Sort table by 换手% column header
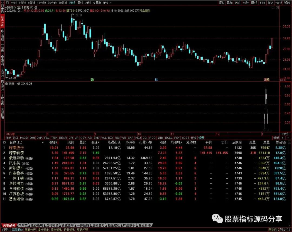The image size is (292, 232). [131, 142]
